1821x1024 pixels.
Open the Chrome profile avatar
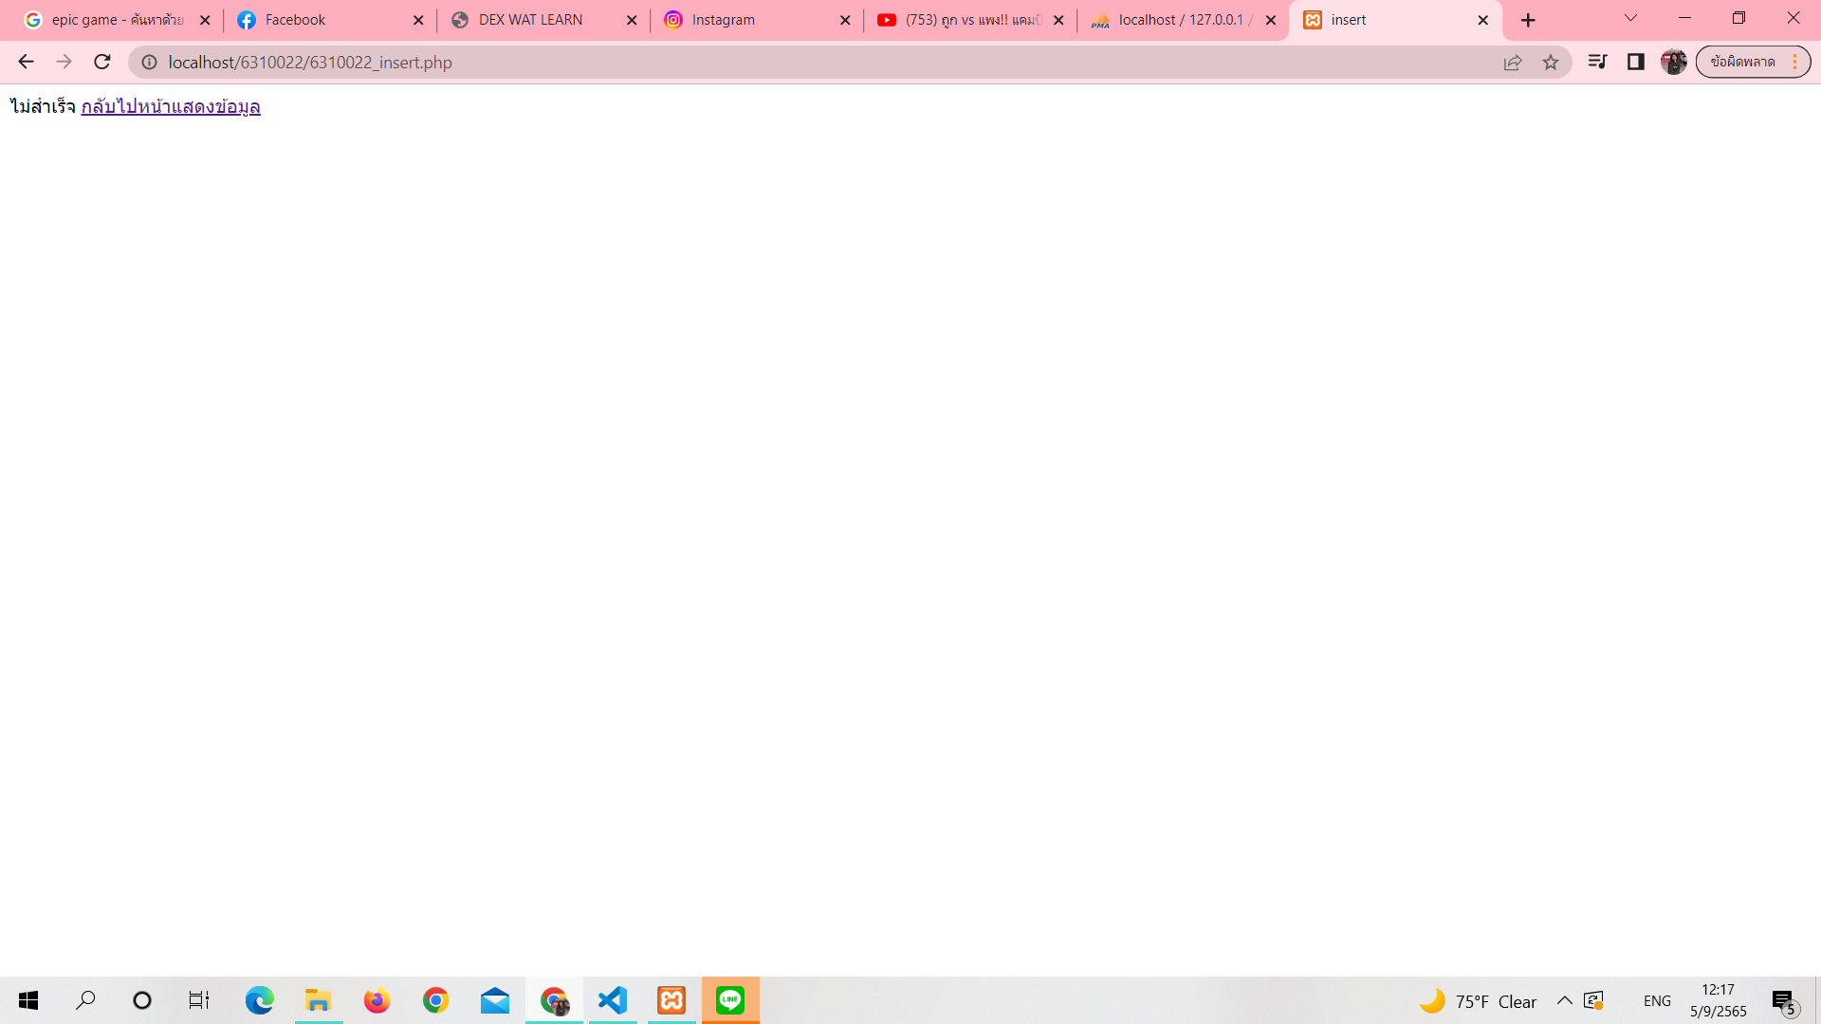click(x=1673, y=62)
